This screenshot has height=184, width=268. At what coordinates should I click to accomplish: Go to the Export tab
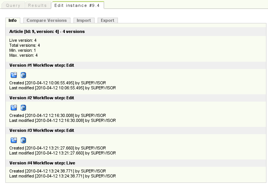coord(108,20)
